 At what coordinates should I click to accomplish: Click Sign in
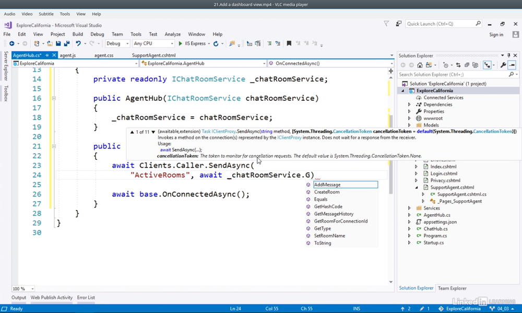pyautogui.click(x=496, y=34)
